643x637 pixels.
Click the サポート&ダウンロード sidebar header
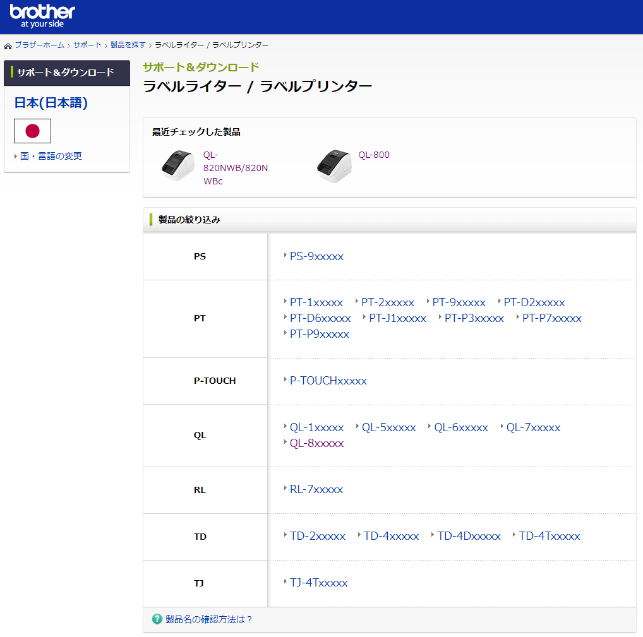coord(67,73)
